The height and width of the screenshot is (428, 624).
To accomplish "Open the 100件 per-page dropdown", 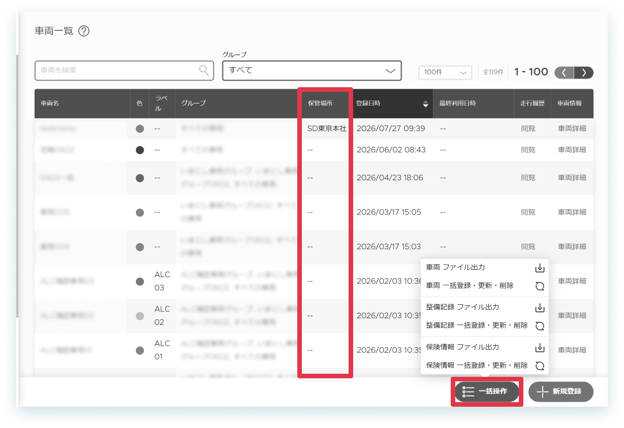I will (x=445, y=73).
